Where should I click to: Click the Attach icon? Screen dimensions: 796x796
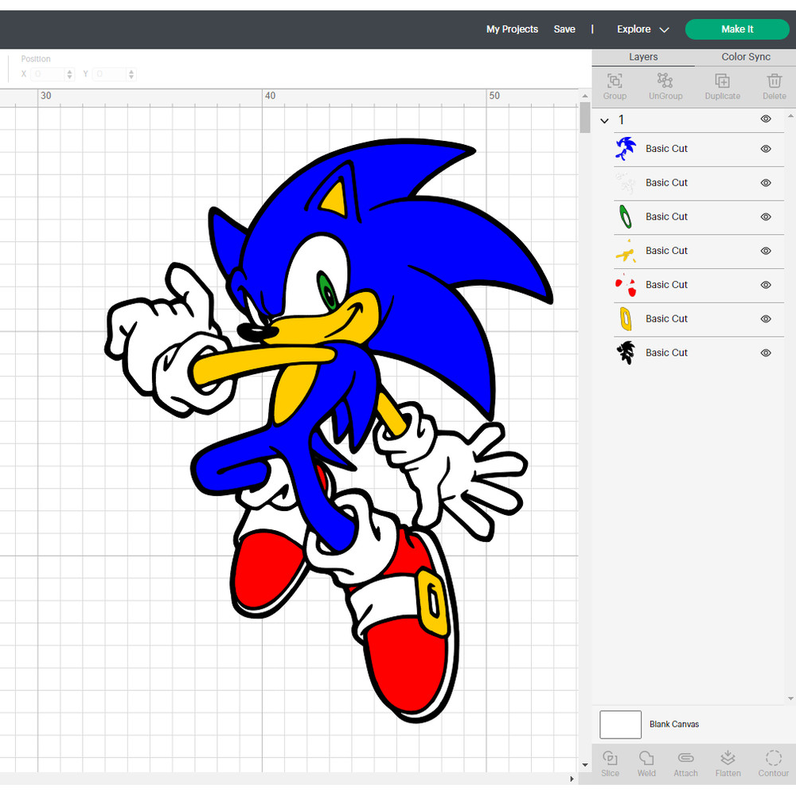(685, 763)
